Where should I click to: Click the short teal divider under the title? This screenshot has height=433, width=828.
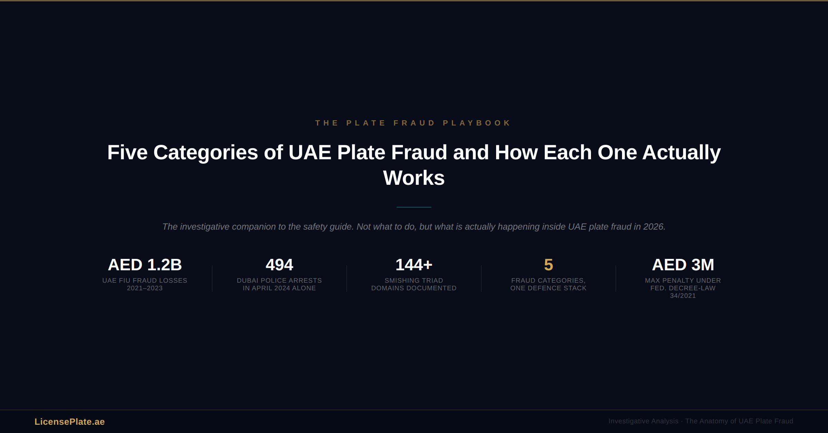(414, 207)
